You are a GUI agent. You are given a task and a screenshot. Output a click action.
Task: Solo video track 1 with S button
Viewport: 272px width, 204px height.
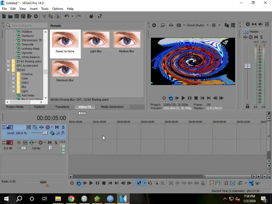(63, 127)
